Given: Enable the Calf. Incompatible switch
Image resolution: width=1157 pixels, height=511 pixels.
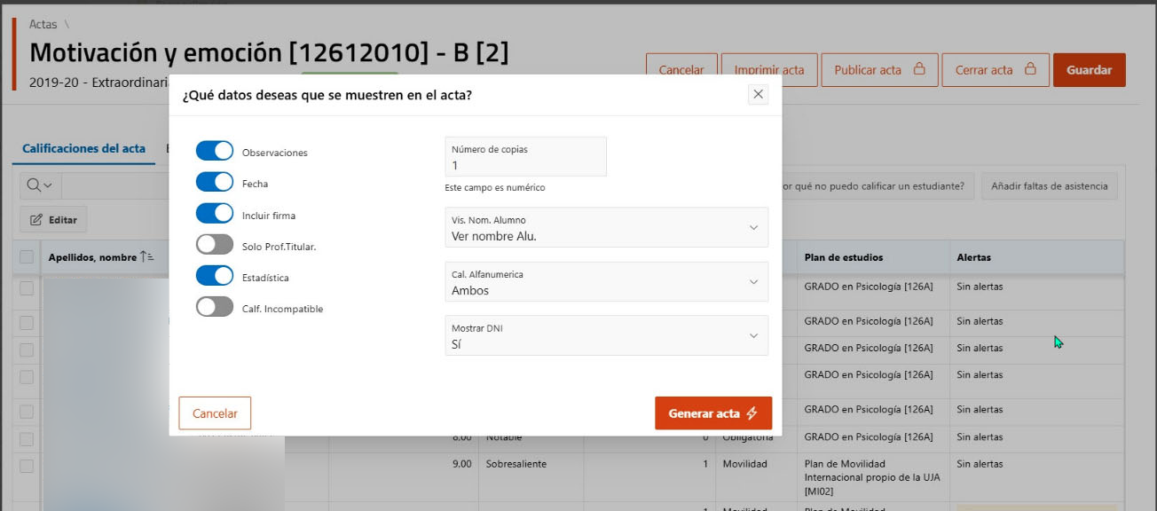Looking at the screenshot, I should [x=214, y=308].
